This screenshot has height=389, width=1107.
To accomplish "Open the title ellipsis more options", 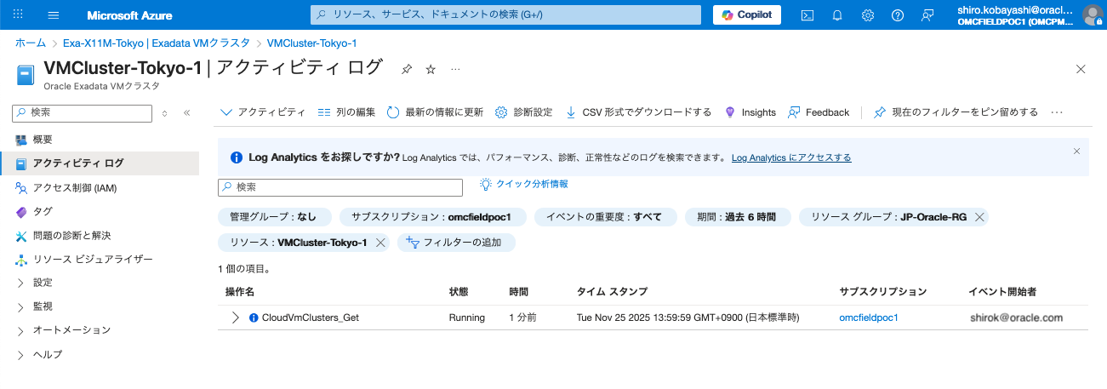I will [455, 69].
